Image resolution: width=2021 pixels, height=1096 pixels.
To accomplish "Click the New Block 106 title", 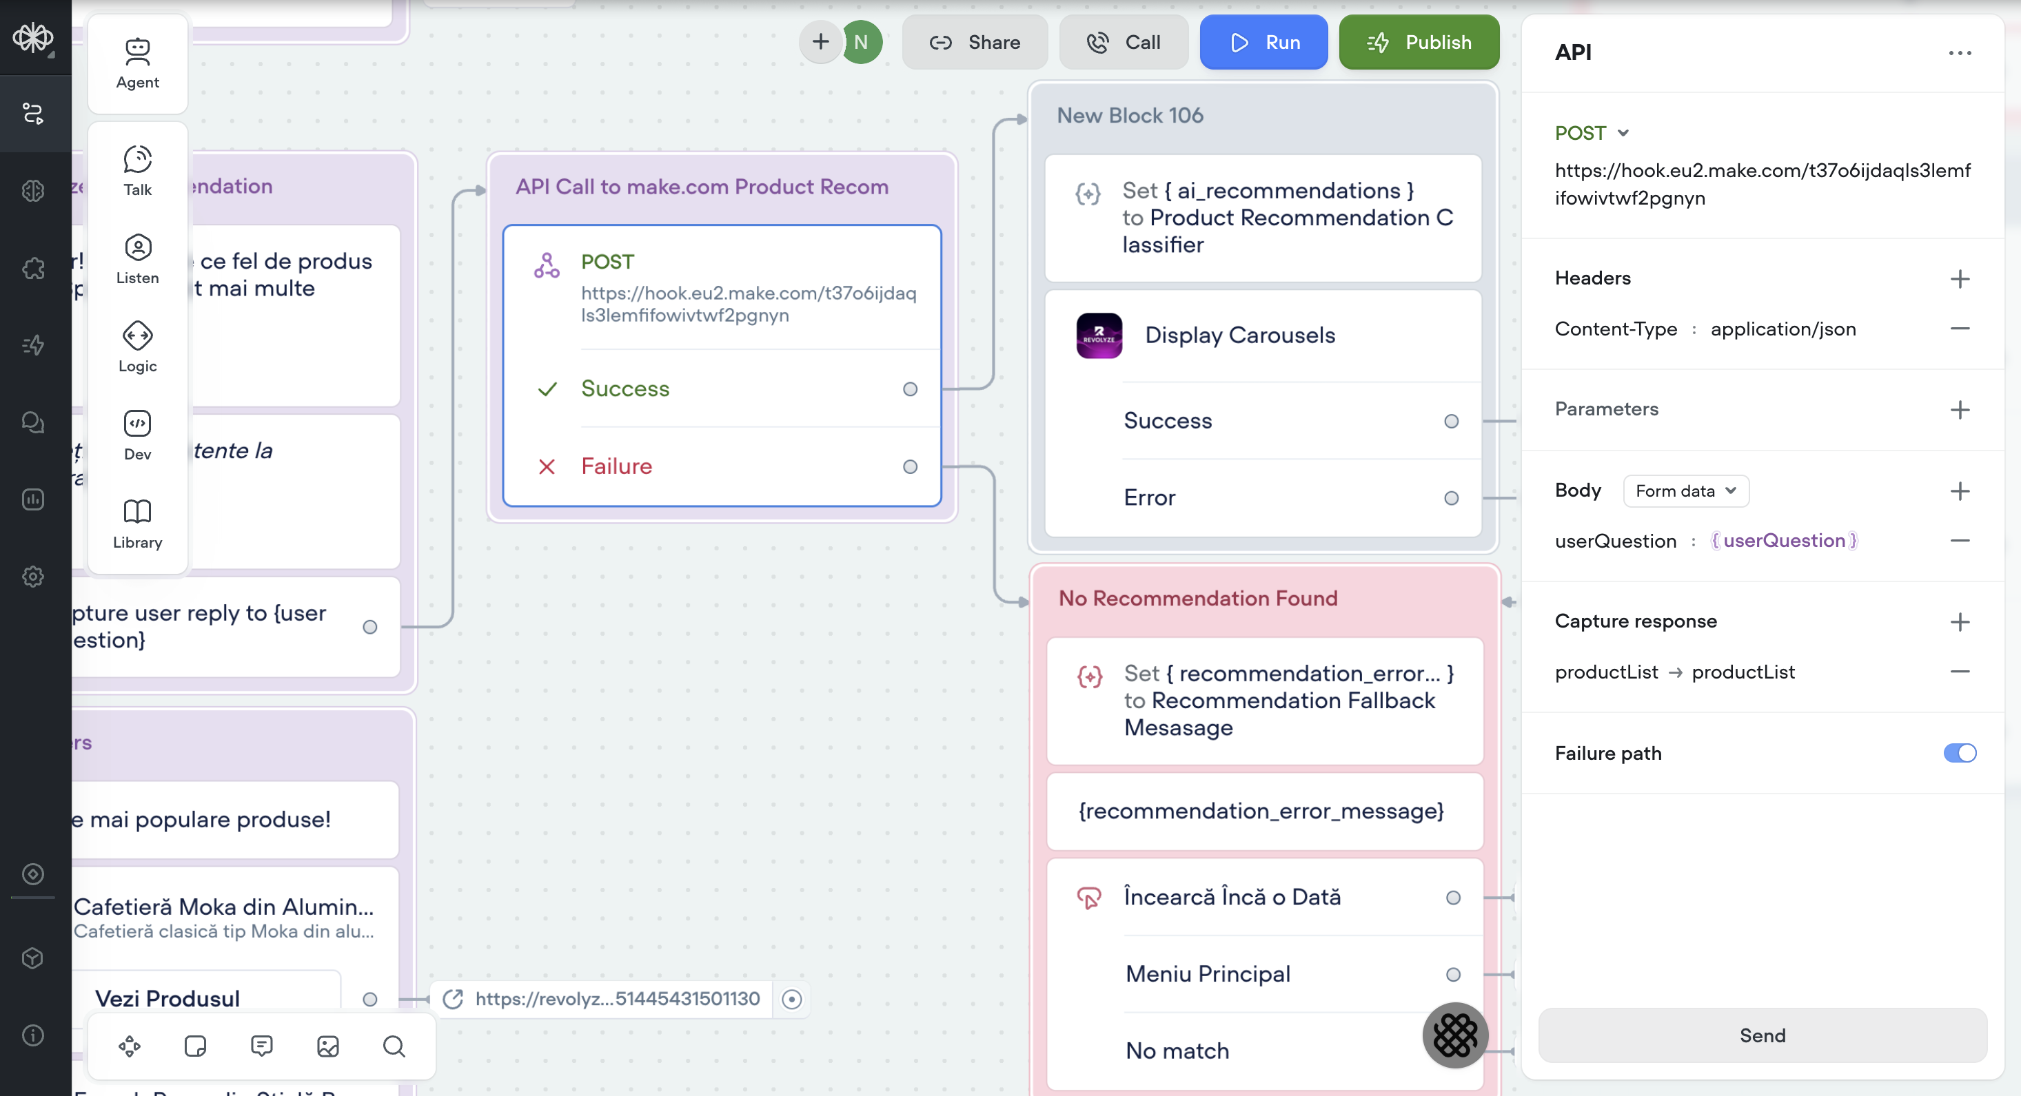I will 1130,115.
